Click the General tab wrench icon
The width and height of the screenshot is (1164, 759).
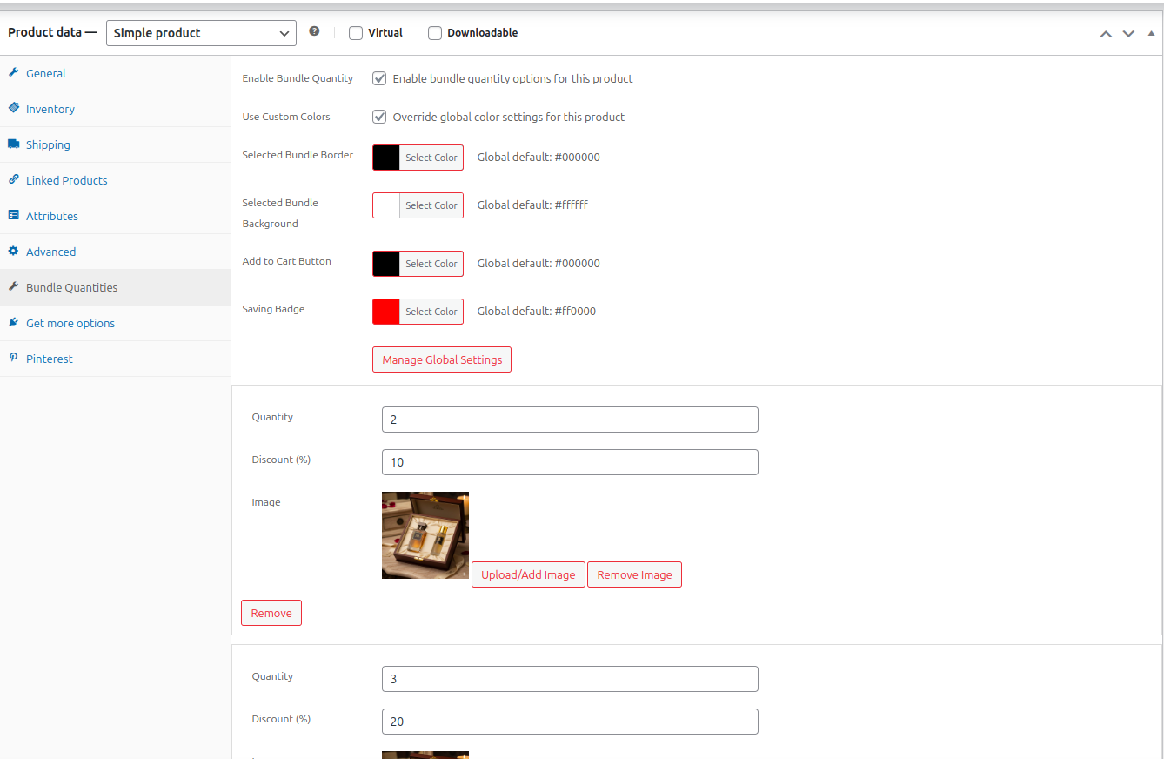click(x=13, y=73)
